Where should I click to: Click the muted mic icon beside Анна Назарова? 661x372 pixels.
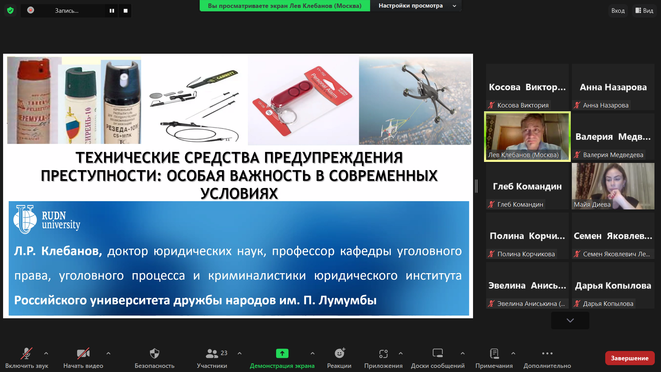coord(577,105)
